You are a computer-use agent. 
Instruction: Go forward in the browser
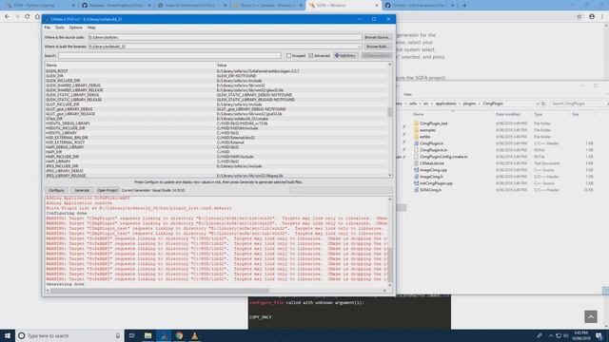point(17,17)
